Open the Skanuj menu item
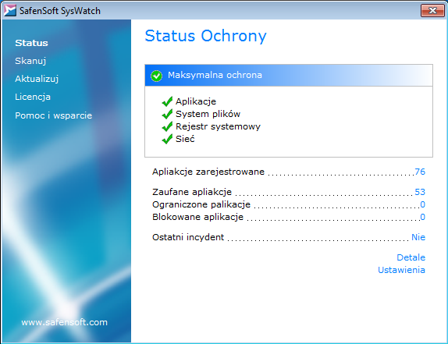 pos(30,61)
